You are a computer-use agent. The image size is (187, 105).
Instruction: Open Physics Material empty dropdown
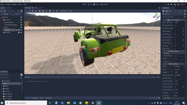(179, 75)
